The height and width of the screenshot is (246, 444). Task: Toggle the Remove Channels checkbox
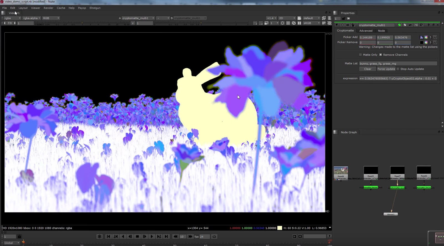(x=380, y=55)
